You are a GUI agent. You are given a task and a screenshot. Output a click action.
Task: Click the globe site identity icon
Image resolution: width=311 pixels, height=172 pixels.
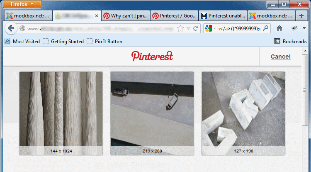point(22,28)
